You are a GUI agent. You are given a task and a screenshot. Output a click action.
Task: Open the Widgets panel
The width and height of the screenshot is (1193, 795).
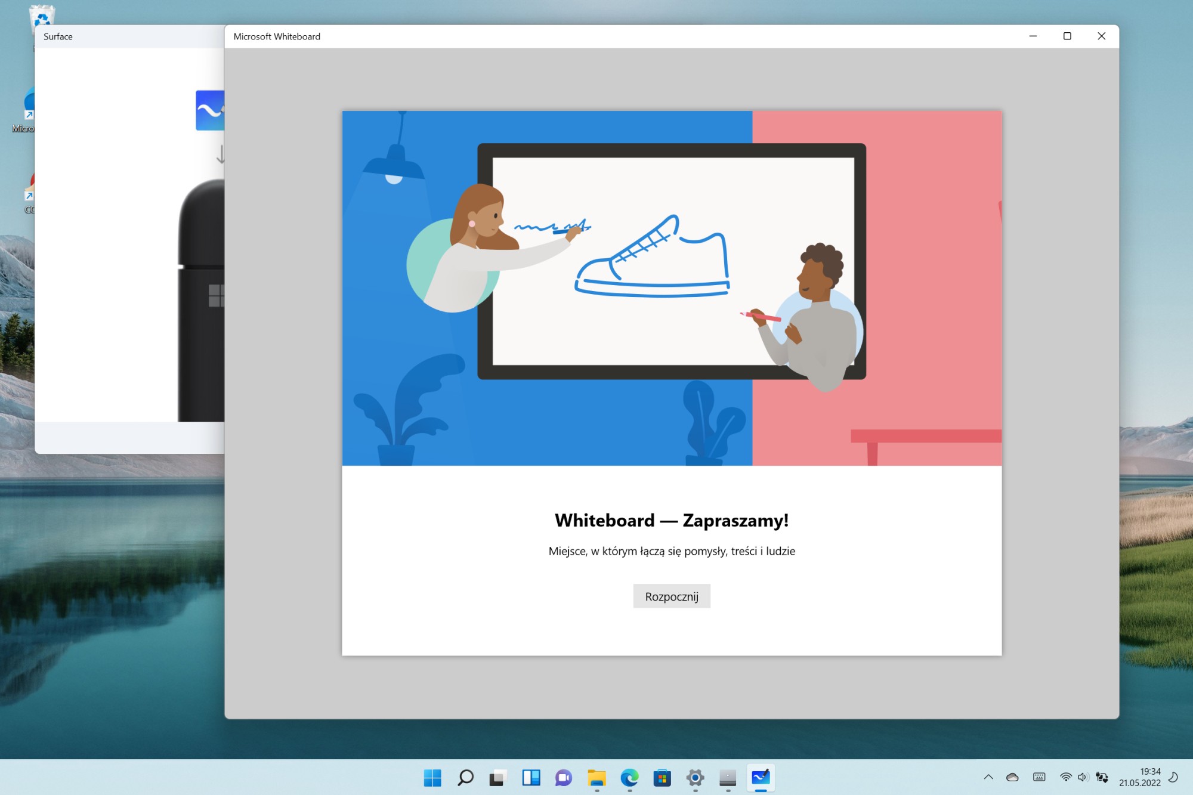click(531, 778)
